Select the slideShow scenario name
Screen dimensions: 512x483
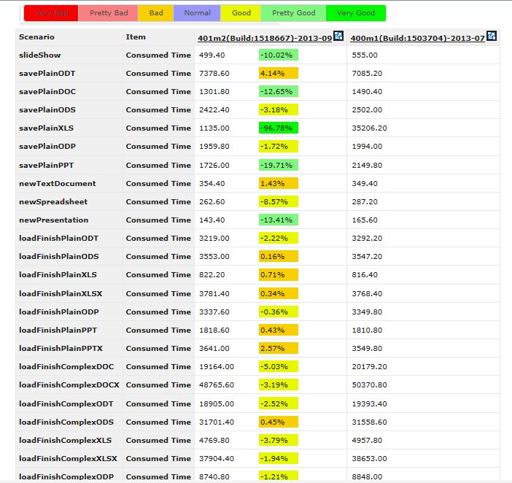pyautogui.click(x=40, y=55)
